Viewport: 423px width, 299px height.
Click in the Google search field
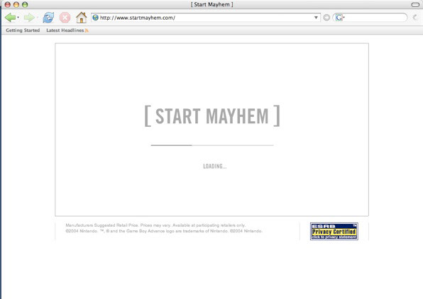click(x=375, y=18)
